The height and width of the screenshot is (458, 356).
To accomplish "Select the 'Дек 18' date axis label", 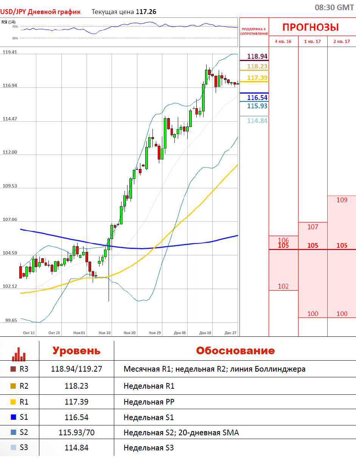I will point(205,333).
